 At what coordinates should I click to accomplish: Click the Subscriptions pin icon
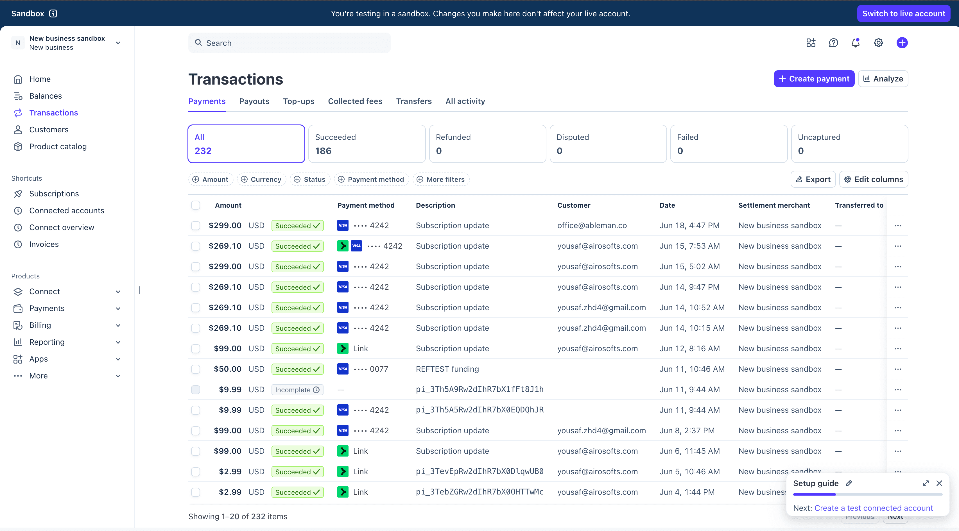(18, 194)
